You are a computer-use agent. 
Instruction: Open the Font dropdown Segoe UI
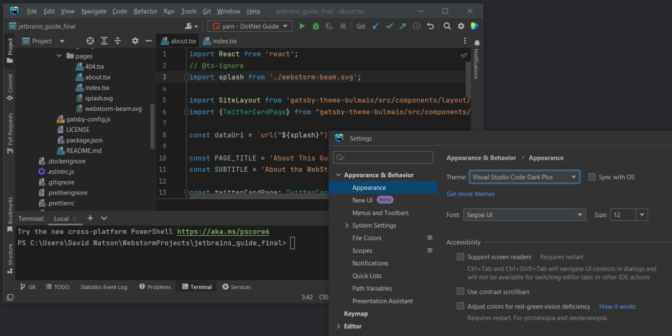tap(525, 215)
